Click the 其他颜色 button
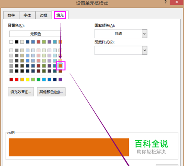 (x=51, y=92)
